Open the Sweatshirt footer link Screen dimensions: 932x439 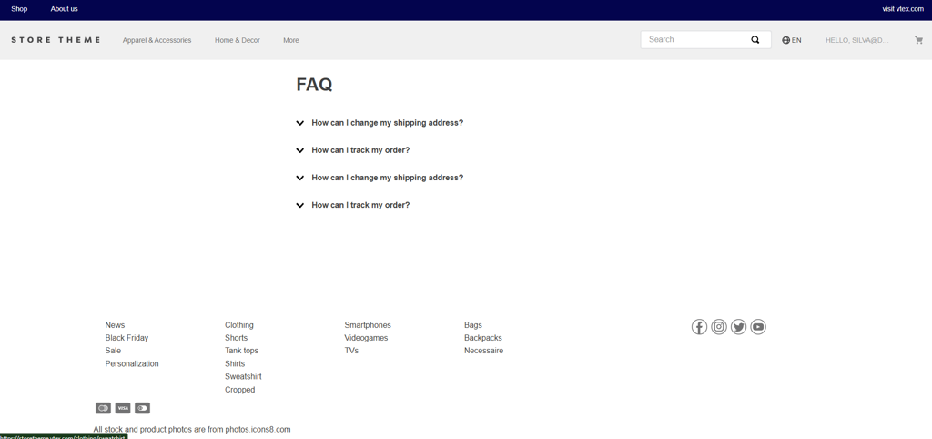coord(243,376)
